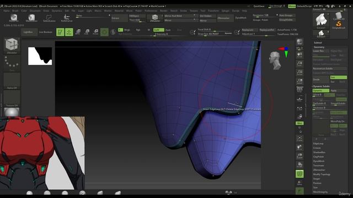The height and width of the screenshot is (198, 353).
Task: Activate the Draw mode icon
Action: coord(69,32)
